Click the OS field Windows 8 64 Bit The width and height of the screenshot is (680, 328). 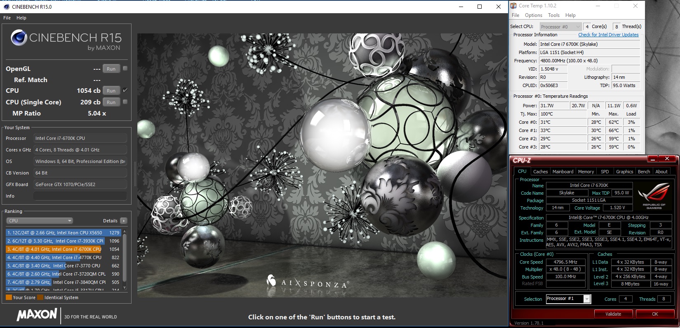click(x=80, y=161)
